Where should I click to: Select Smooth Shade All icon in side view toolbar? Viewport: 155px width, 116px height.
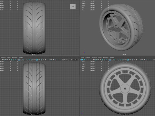(x=128, y=60)
